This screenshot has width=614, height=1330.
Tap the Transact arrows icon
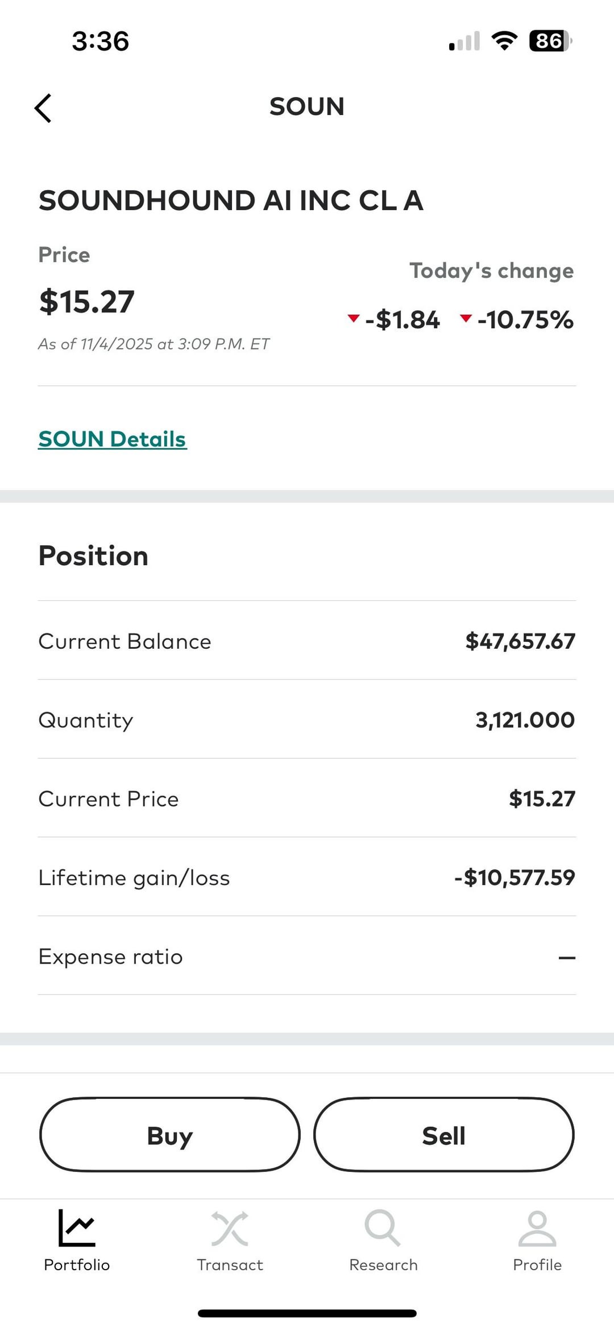(230, 1229)
